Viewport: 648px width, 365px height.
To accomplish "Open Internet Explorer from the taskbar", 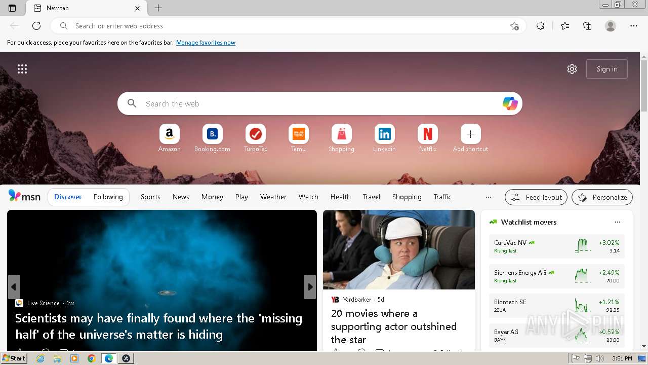I will tap(40, 358).
